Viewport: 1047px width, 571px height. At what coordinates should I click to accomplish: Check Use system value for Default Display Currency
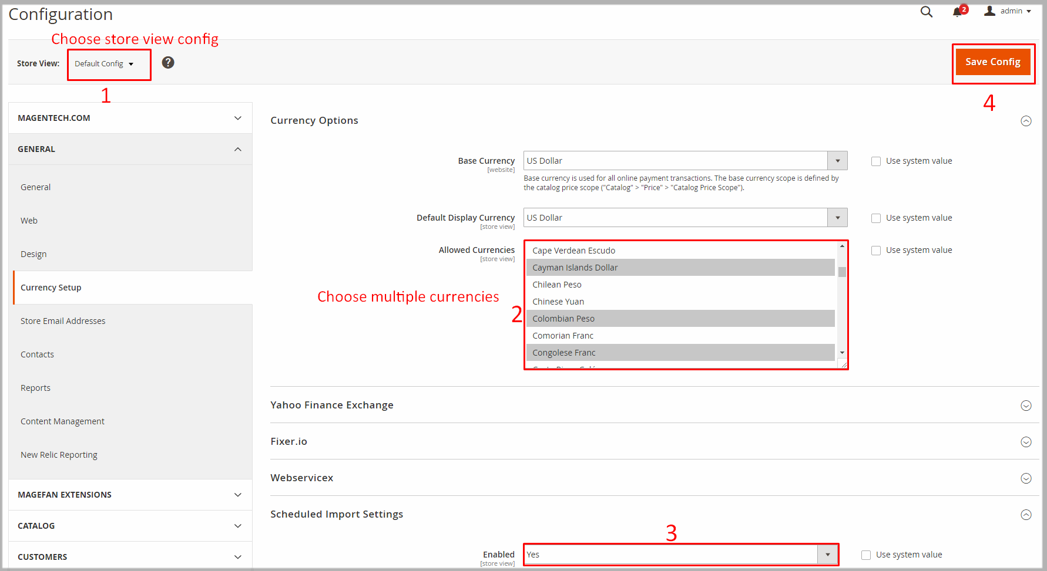[876, 218]
